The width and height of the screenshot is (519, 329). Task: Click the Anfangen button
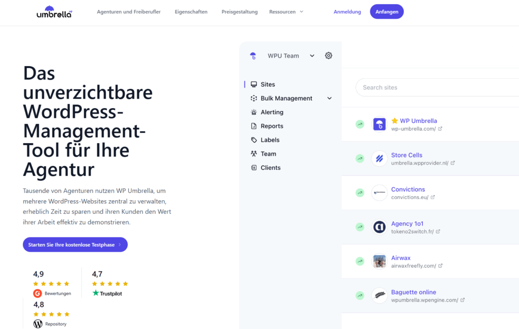pos(386,12)
